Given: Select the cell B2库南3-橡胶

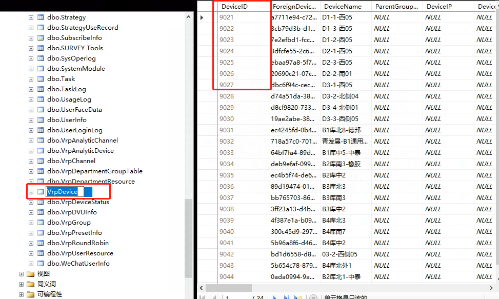Looking at the screenshot, I should (346, 164).
